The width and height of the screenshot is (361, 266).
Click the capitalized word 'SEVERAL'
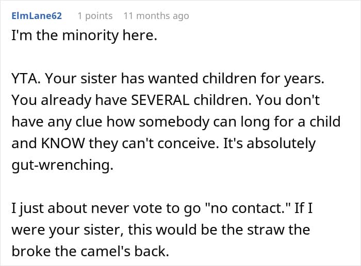(x=160, y=100)
